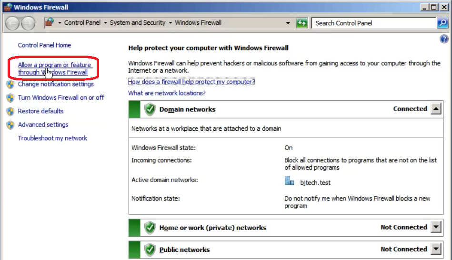
Task: Select System and Security in breadcrumb
Action: point(137,23)
